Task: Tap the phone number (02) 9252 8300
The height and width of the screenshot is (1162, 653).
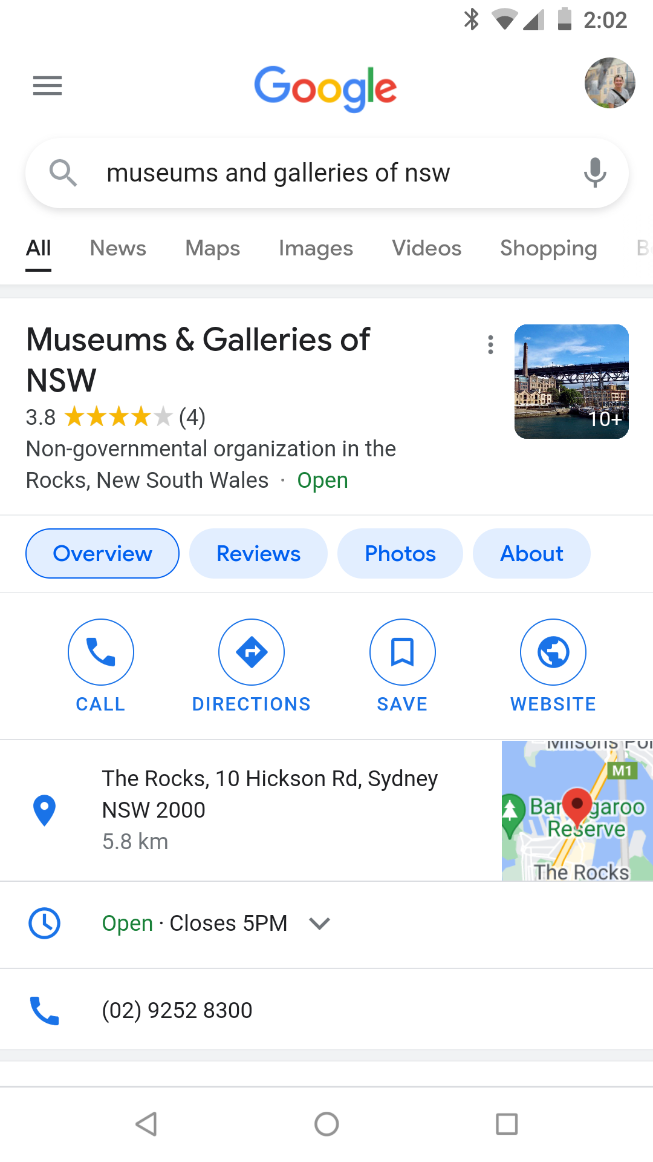Action: (x=177, y=1010)
